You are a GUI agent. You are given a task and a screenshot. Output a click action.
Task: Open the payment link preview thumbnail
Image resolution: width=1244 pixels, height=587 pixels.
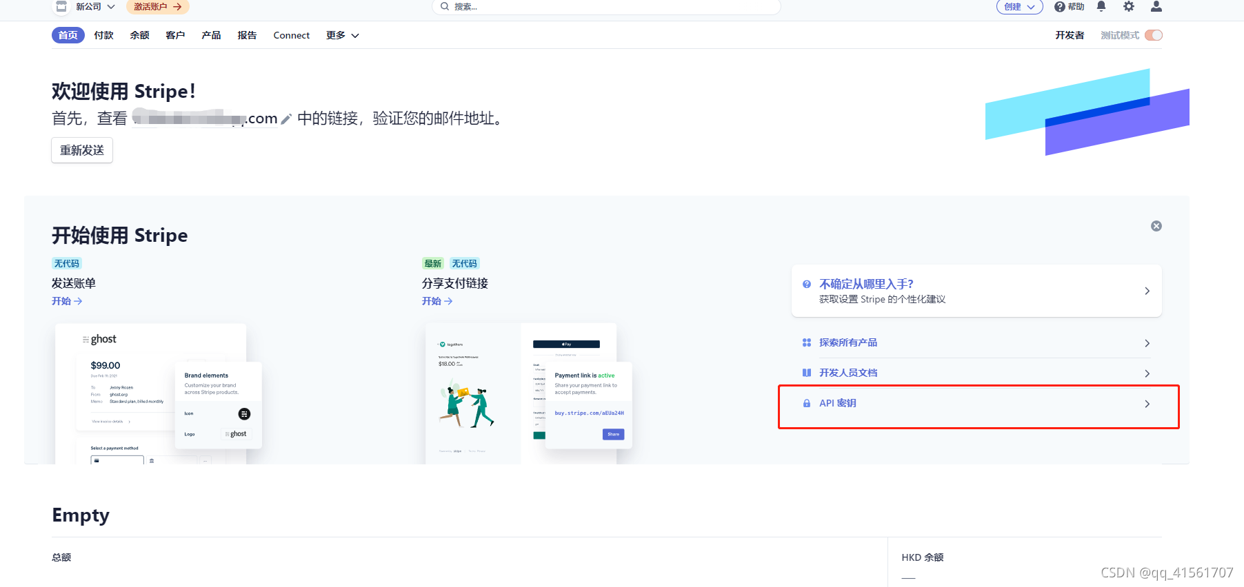[529, 393]
